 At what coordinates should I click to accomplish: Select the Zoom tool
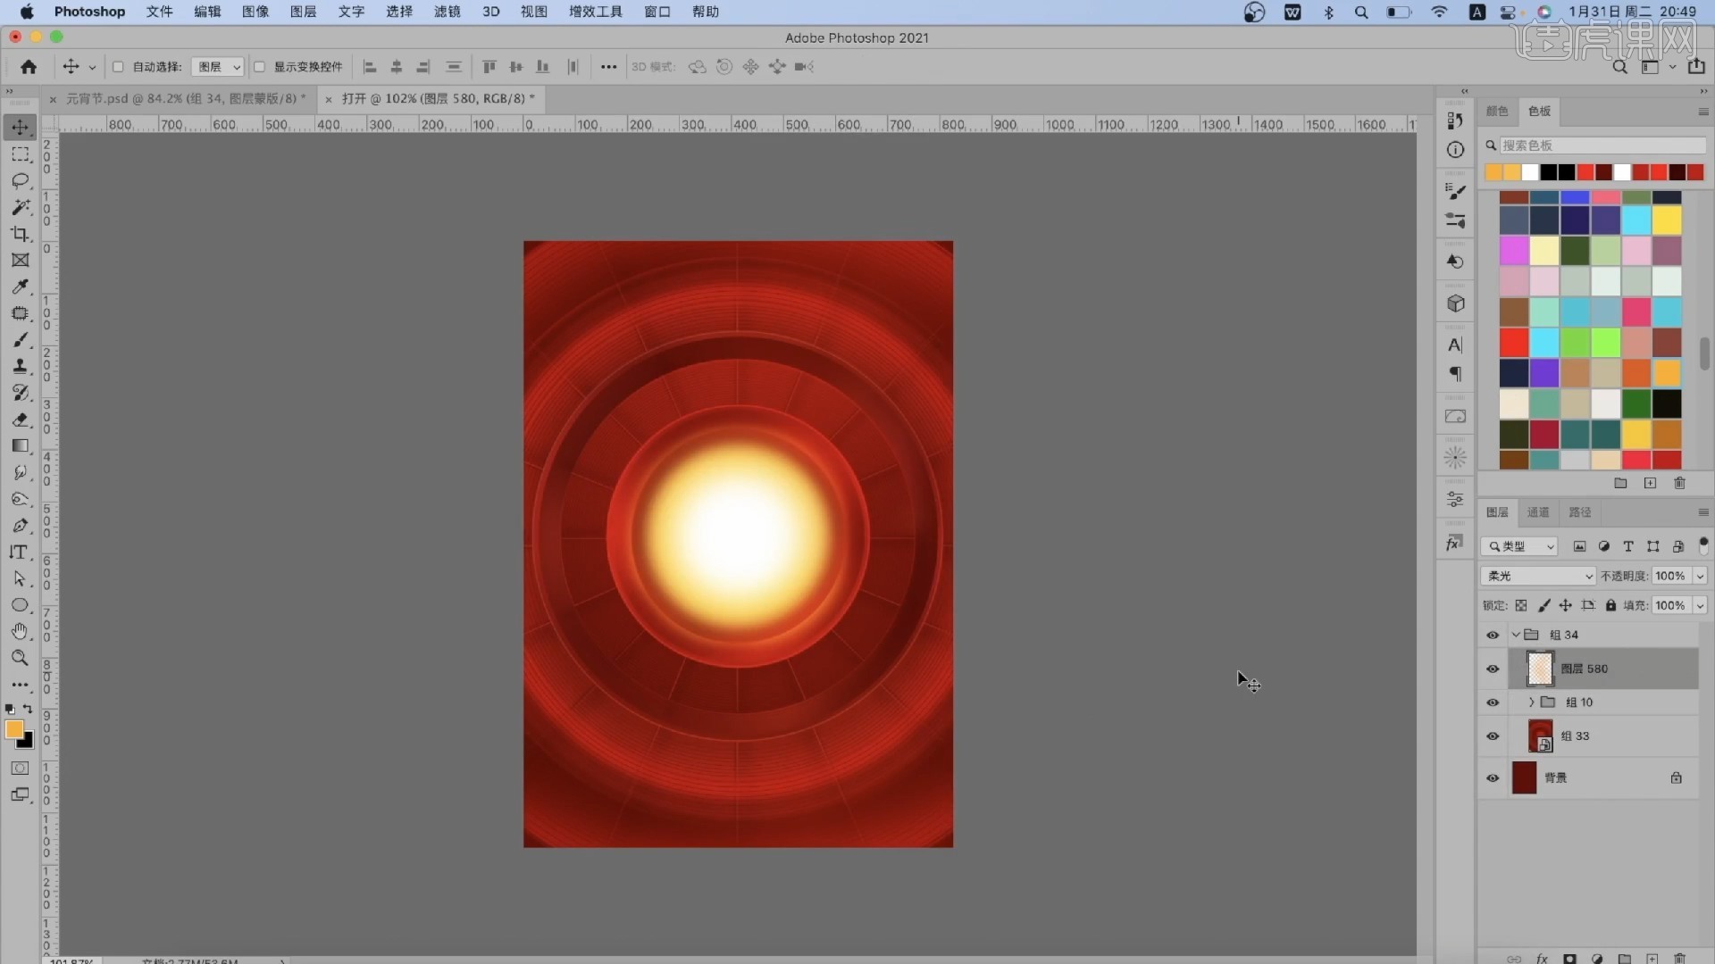[x=20, y=658]
